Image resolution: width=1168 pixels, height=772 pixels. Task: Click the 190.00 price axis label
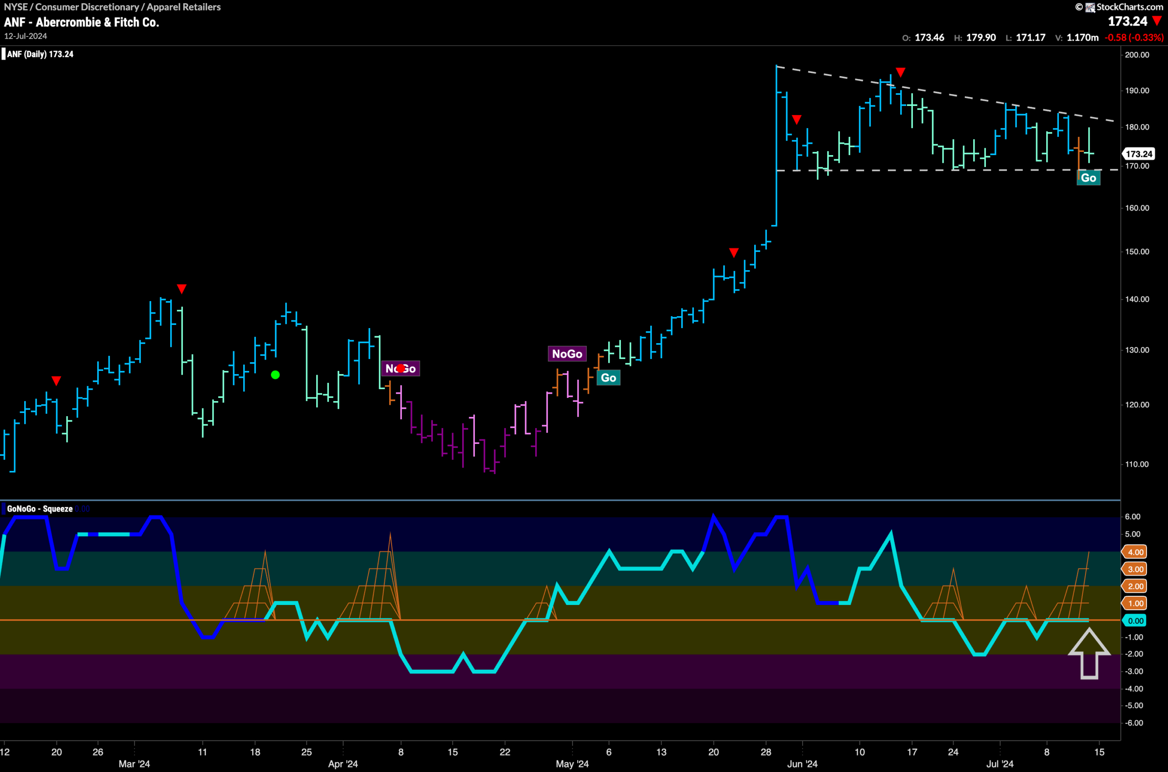[1137, 91]
